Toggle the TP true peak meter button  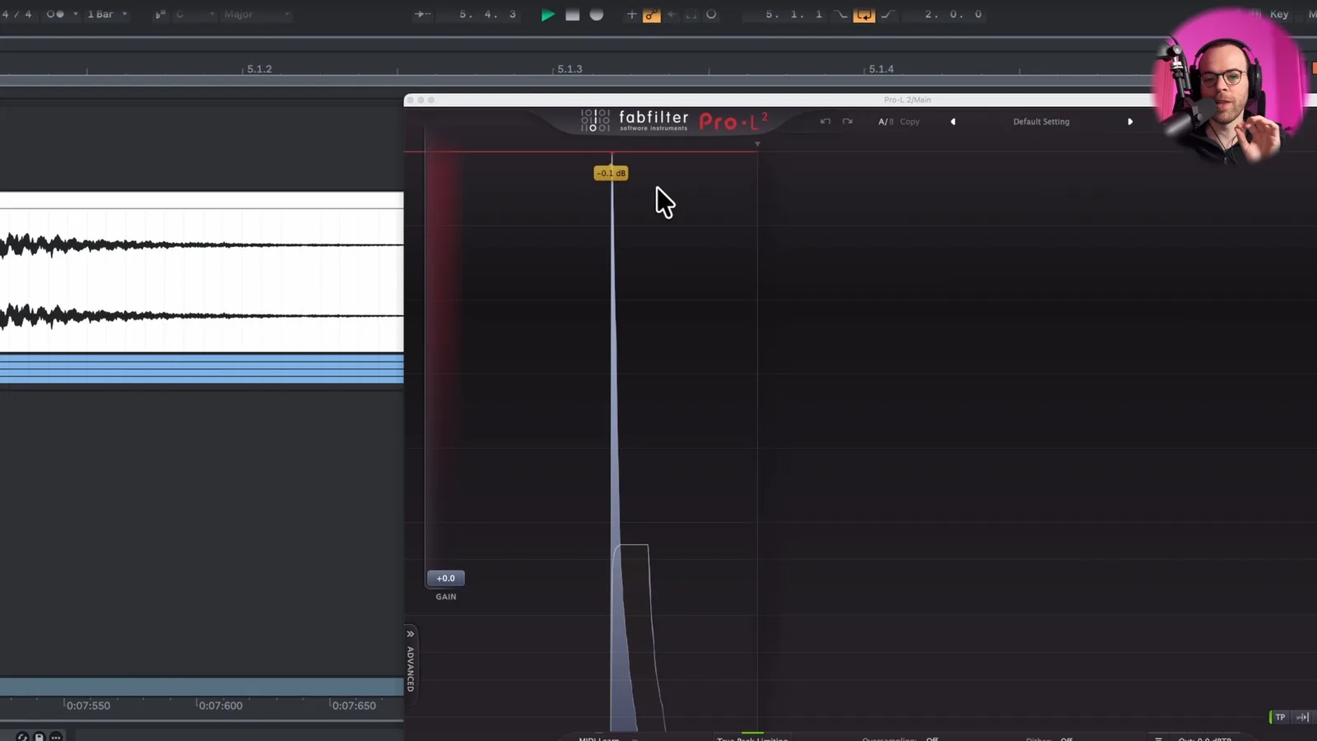coord(1280,717)
